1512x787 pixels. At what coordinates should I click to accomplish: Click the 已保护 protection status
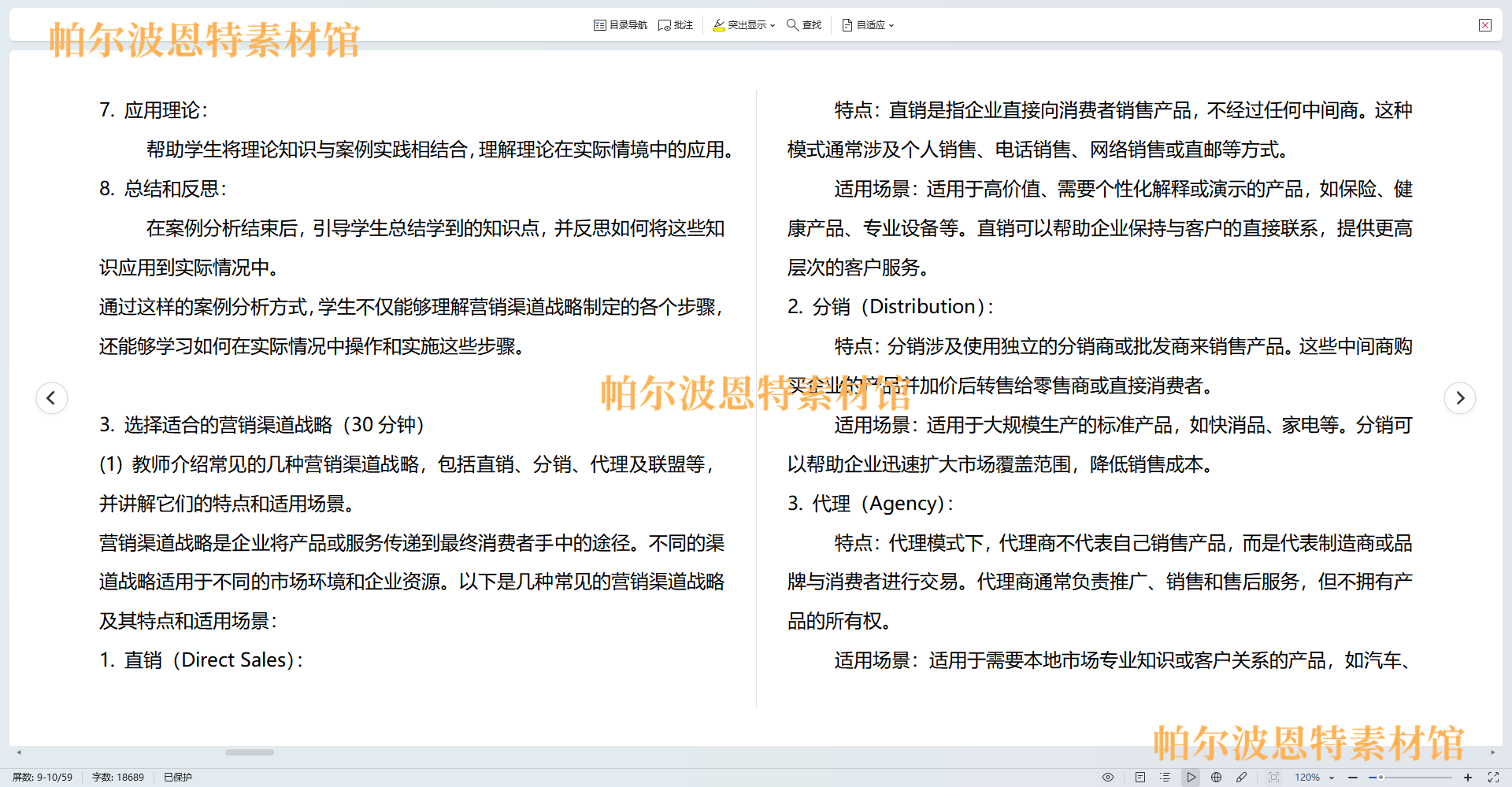(x=178, y=777)
